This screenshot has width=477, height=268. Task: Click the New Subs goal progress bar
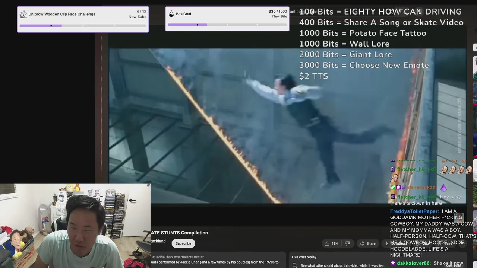pyautogui.click(x=83, y=26)
